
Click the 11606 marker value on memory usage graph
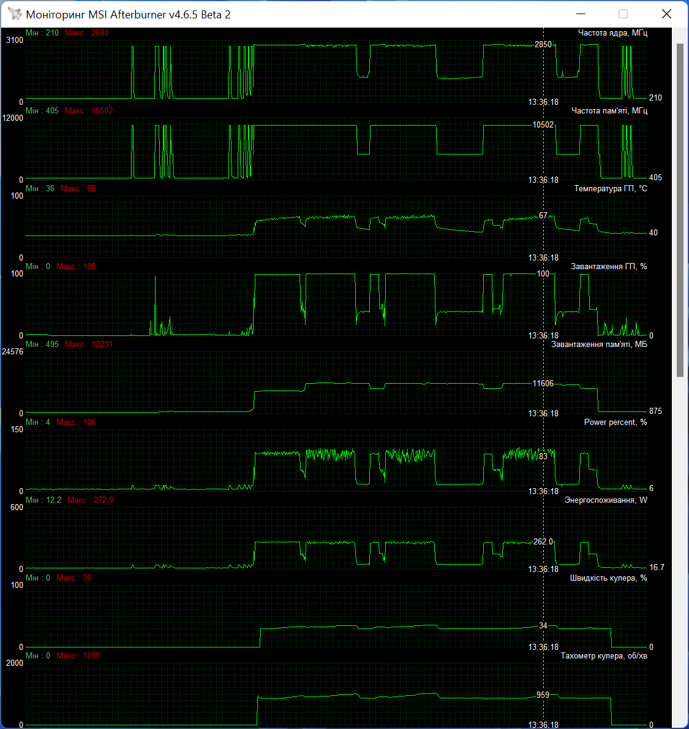(x=543, y=384)
